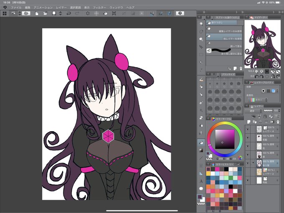Image resolution: width=284 pixels, height=213 pixels.
Task: Click the redo arrow in command bar
Action: click(77, 13)
